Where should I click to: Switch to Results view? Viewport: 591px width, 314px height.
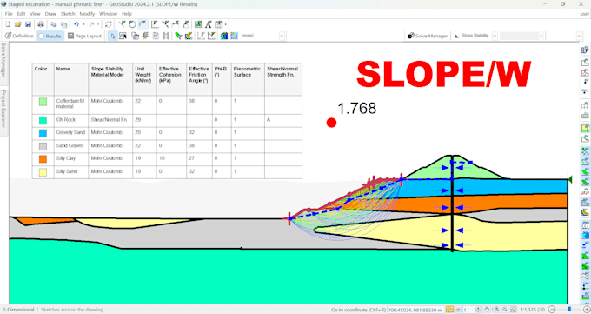pos(50,36)
